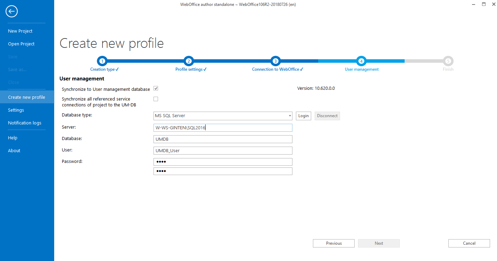Click inside the Server text field
This screenshot has height=261, width=497.
223,128
